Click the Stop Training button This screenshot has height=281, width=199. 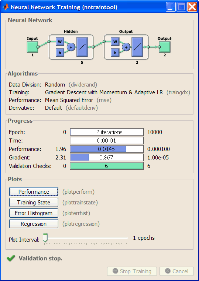tap(132, 271)
